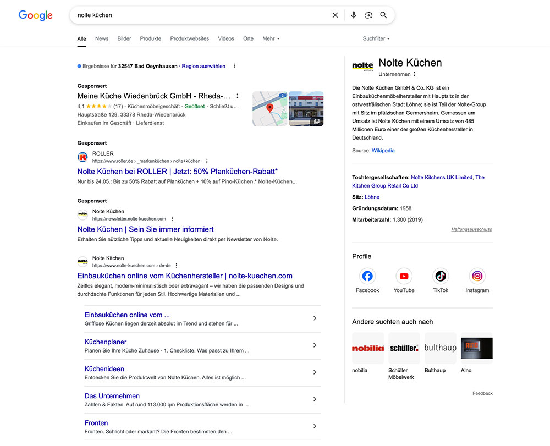The width and height of the screenshot is (550, 446).
Task: Open 'Nolte Küchen | Sein Sie immer informiert'
Action: (145, 229)
